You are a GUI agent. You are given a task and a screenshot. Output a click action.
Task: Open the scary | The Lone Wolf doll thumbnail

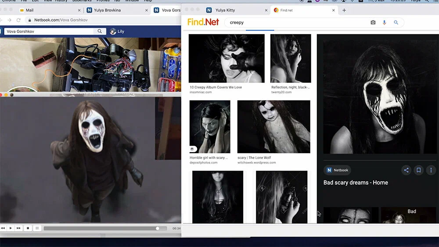click(x=274, y=127)
